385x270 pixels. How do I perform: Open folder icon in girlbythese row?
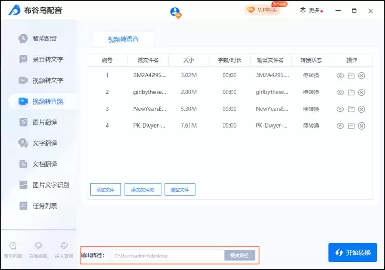click(x=351, y=92)
